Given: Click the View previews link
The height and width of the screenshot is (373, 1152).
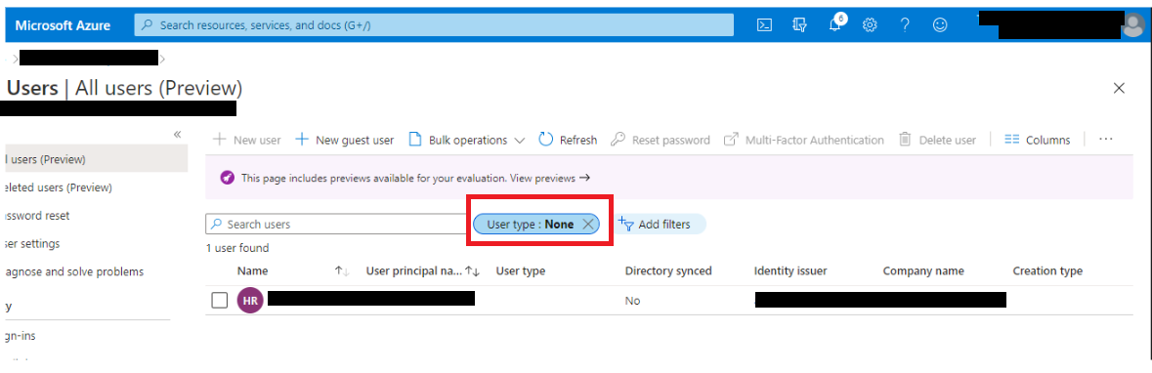Looking at the screenshot, I should [x=550, y=178].
